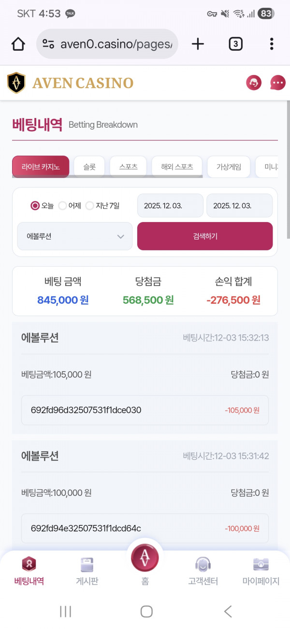Open the first 2025.12.03 date picker

click(x=170, y=205)
